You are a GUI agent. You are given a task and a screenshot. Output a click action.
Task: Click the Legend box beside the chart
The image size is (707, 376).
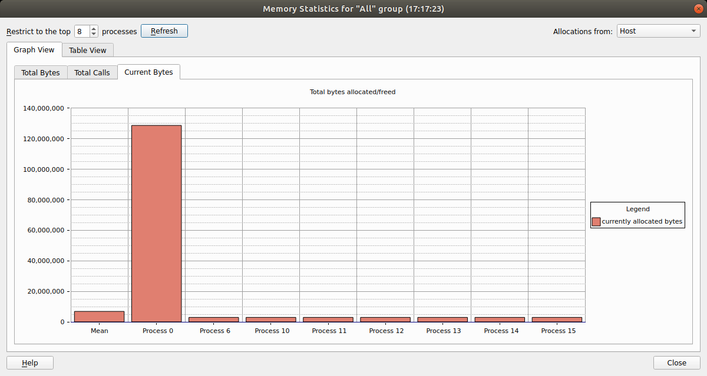coord(637,215)
